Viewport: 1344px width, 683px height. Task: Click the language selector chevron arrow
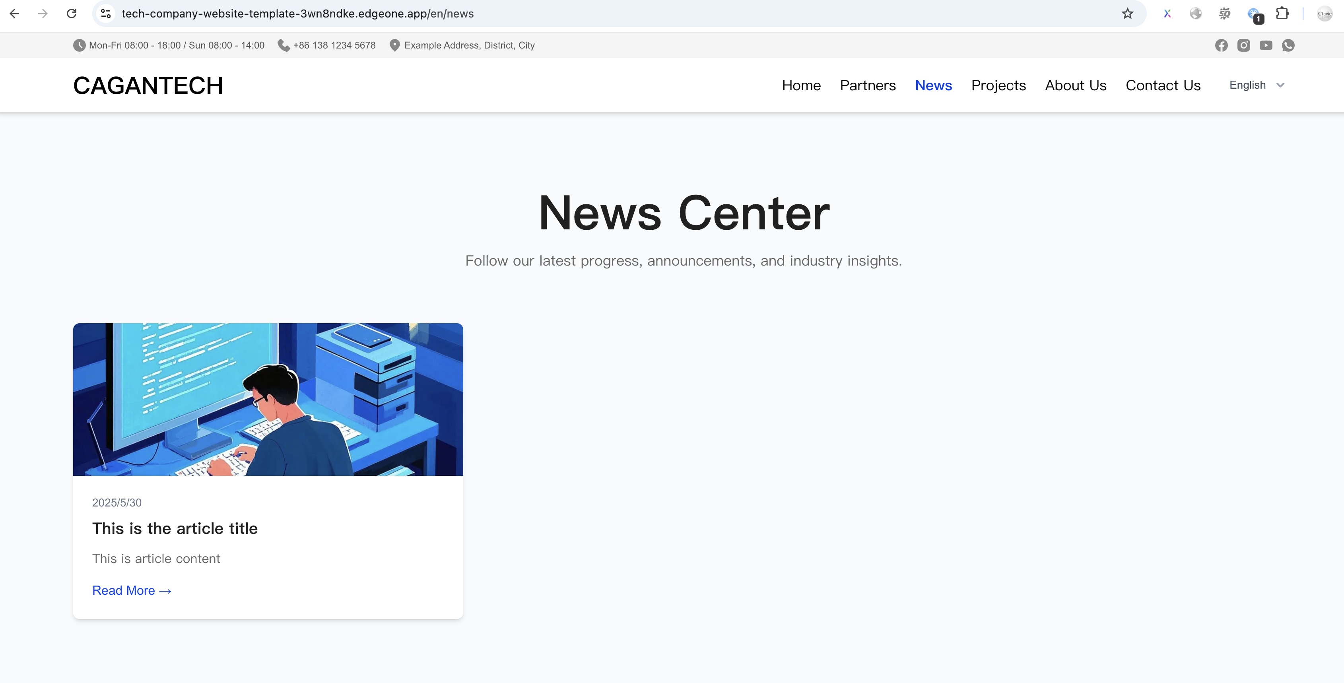pyautogui.click(x=1280, y=85)
